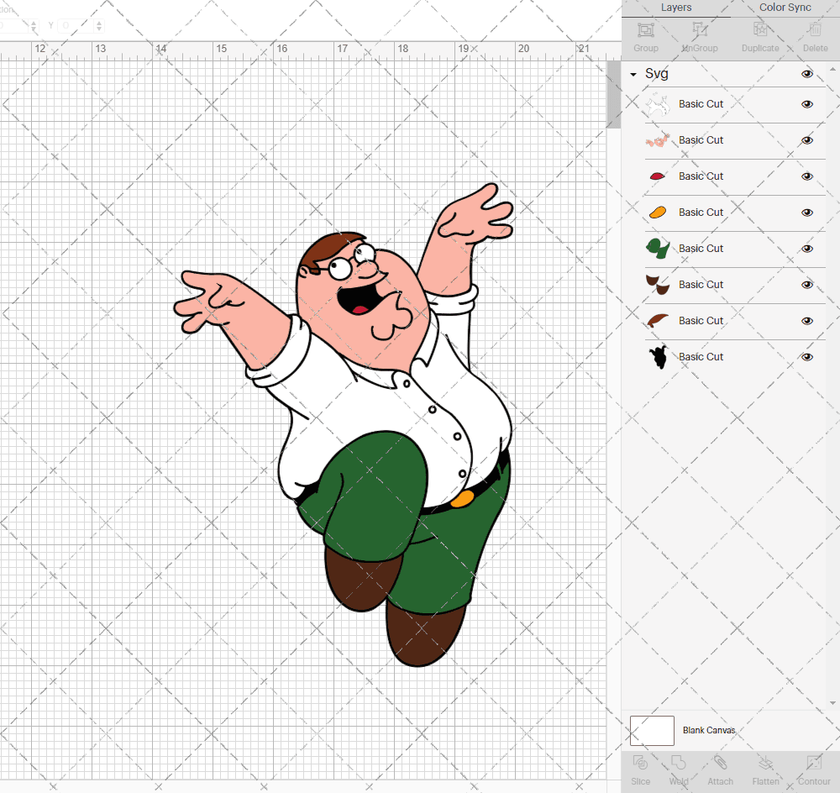This screenshot has height=793, width=840.
Task: Collapse the Svg group
Action: (x=633, y=75)
